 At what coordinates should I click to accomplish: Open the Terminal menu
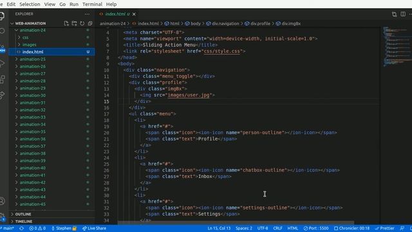point(92,5)
